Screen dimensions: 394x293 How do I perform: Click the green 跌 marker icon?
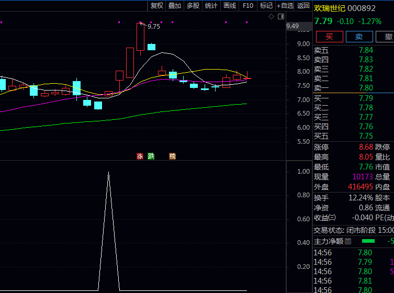click(151, 156)
